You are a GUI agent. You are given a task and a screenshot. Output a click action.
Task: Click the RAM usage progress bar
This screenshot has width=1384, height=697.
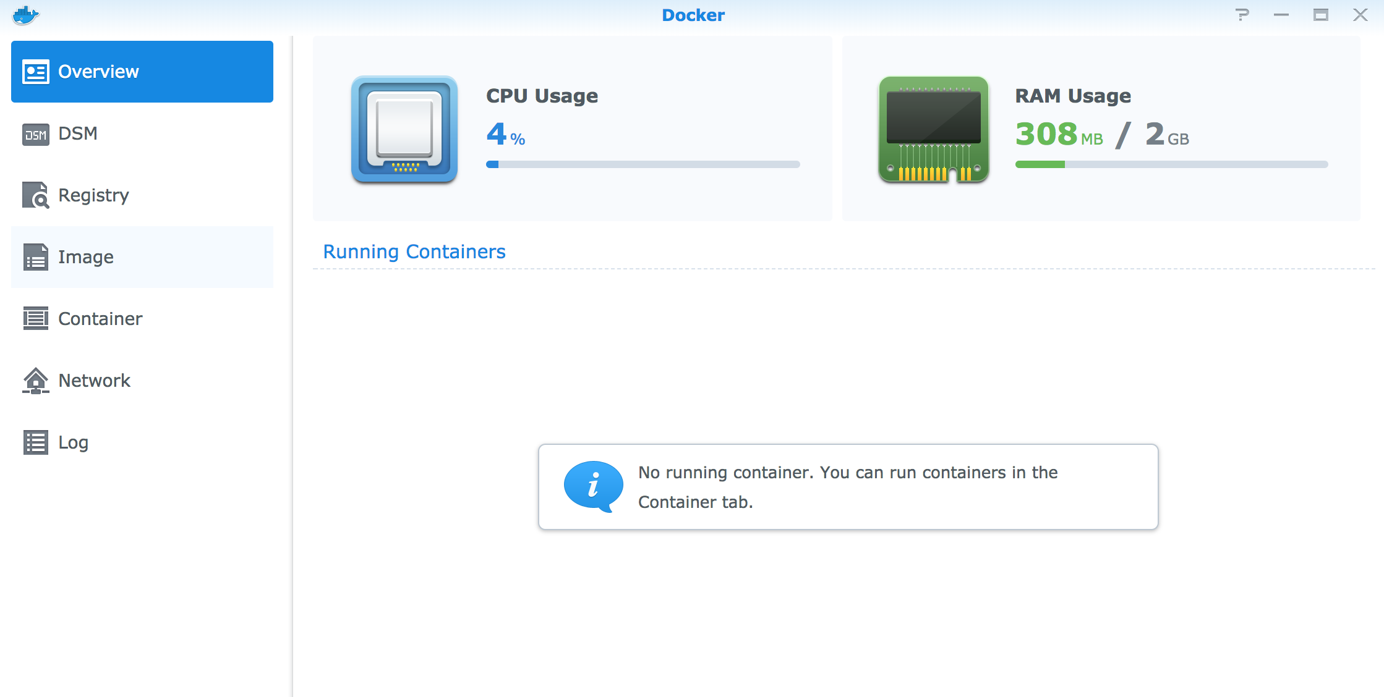click(1171, 164)
